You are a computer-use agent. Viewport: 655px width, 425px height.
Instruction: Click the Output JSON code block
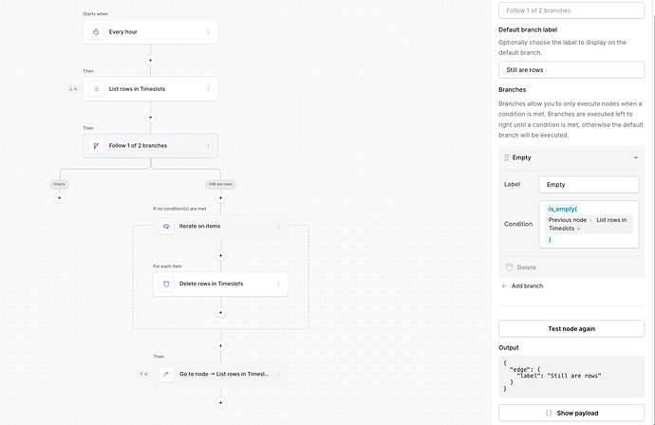point(571,377)
